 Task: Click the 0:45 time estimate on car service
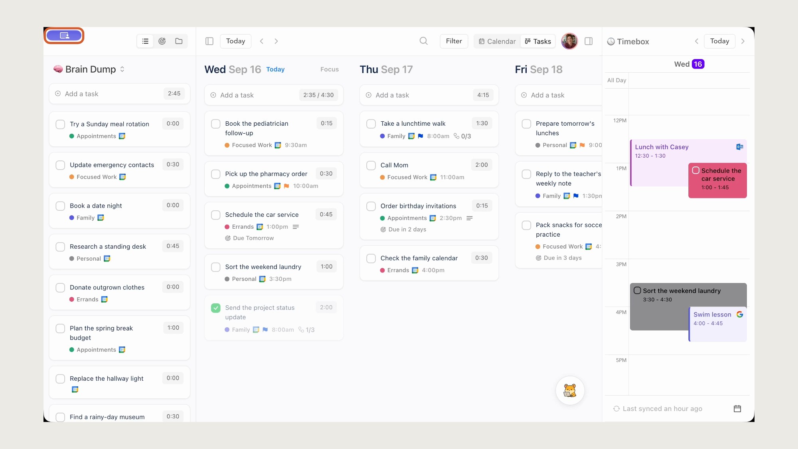coord(326,214)
